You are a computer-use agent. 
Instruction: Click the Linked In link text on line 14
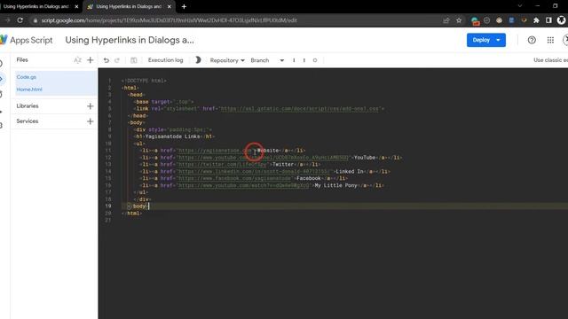[x=350, y=171]
